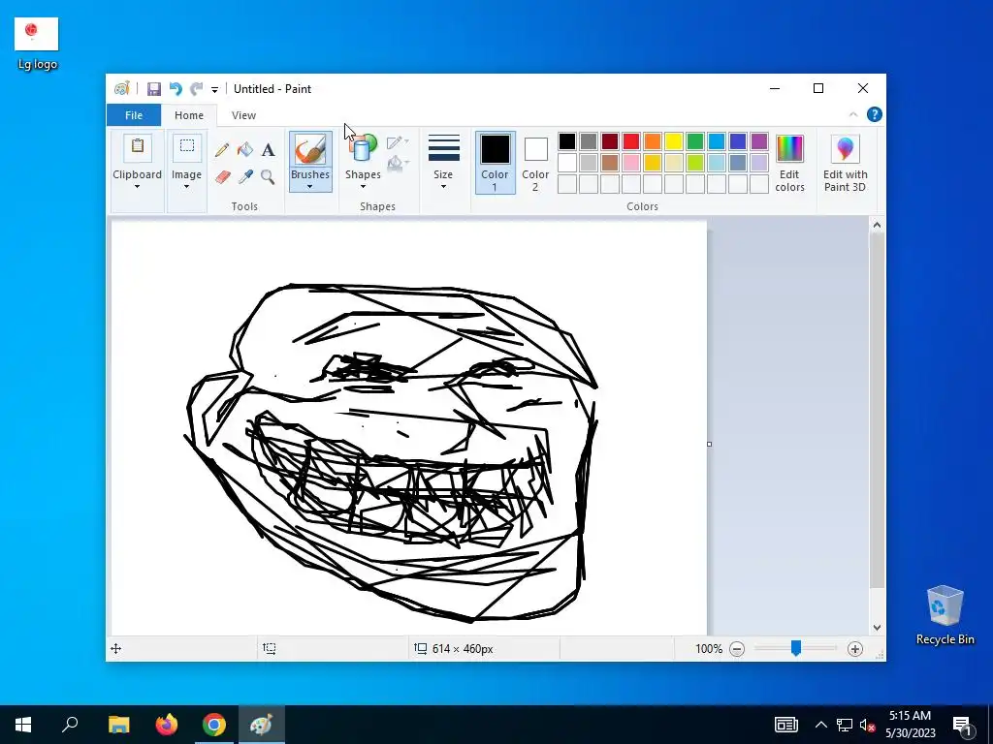Viewport: 993px width, 744px height.
Task: Show hidden system tray icons
Action: click(x=820, y=725)
